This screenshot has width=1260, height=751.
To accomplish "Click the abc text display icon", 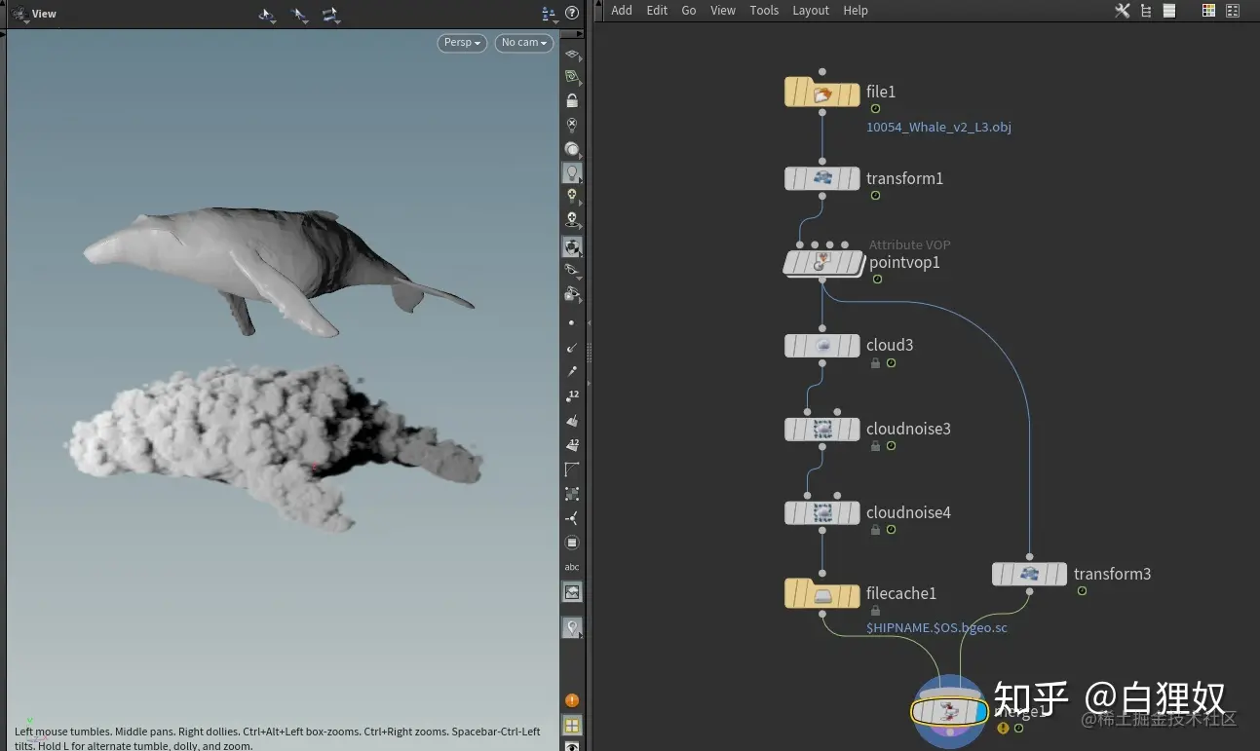I will coord(572,567).
